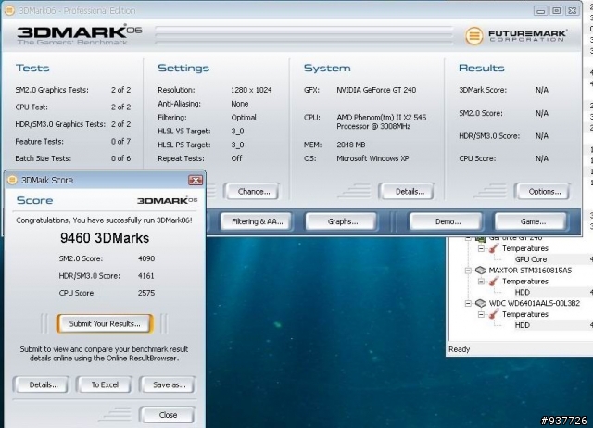This screenshot has width=593, height=428.
Task: Select the WDC WD6401AALS-00L3B2 tree label
Action: pos(534,303)
